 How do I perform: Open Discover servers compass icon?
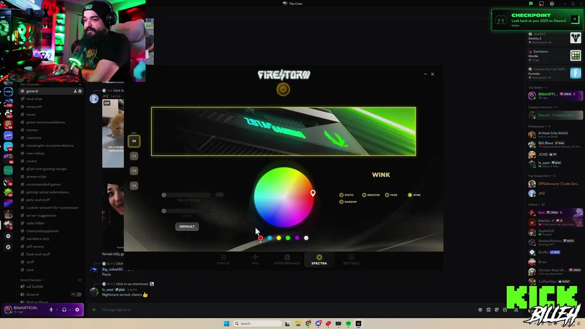coord(8,247)
